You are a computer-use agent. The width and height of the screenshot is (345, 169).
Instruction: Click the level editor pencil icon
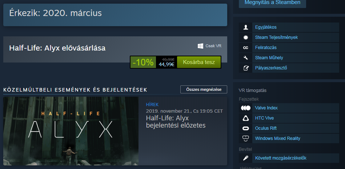(x=246, y=68)
